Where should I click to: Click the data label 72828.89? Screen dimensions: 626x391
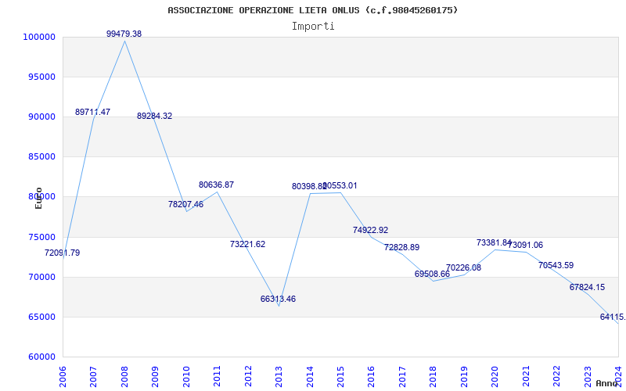click(x=401, y=247)
